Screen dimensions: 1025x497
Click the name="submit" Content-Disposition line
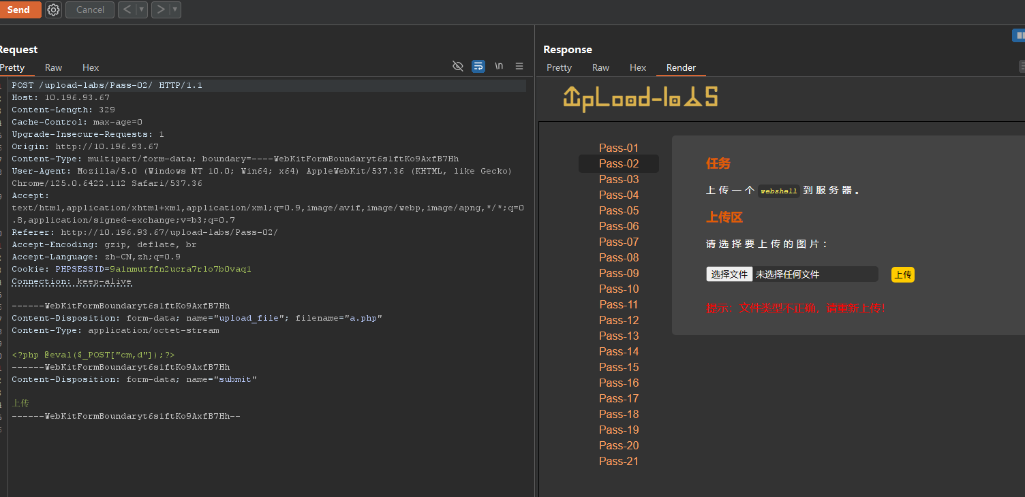point(134,379)
